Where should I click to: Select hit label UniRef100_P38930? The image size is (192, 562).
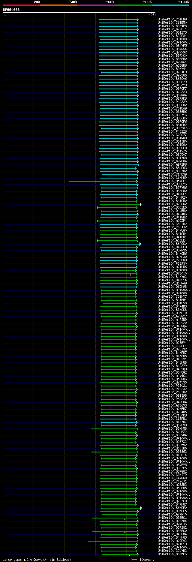pyautogui.click(x=172, y=264)
